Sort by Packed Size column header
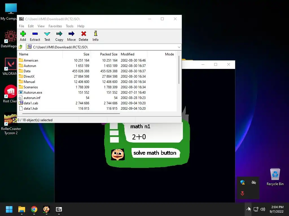 coord(105,54)
